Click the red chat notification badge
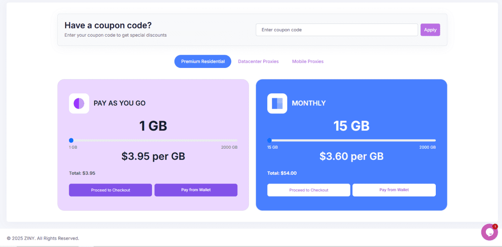The width and height of the screenshot is (502, 247). (x=495, y=226)
